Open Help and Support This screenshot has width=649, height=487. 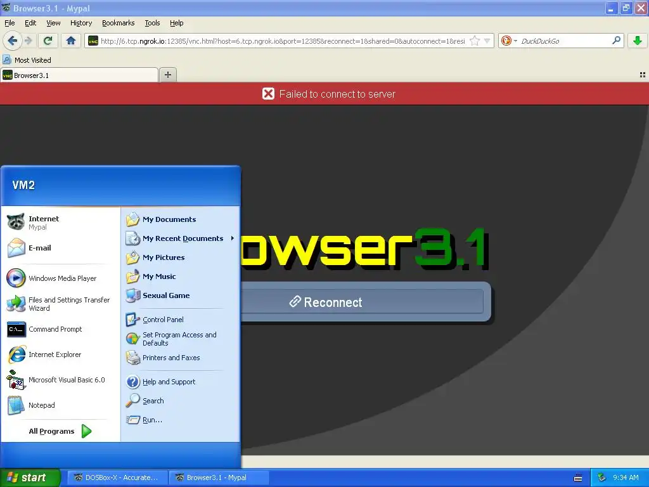click(181, 381)
